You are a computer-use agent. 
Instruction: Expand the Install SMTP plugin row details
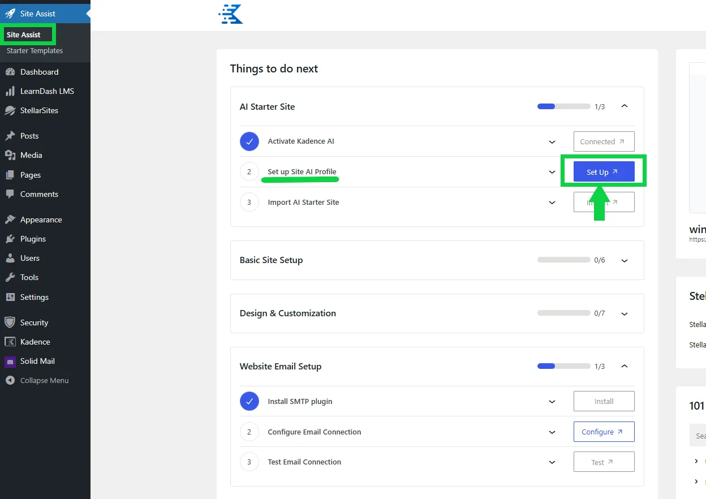coord(552,402)
